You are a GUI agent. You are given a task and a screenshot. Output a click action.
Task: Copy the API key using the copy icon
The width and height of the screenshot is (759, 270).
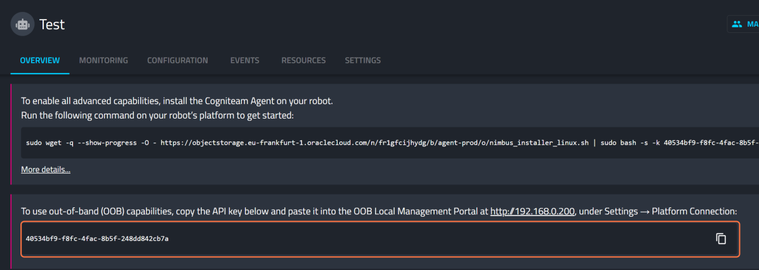(x=720, y=238)
